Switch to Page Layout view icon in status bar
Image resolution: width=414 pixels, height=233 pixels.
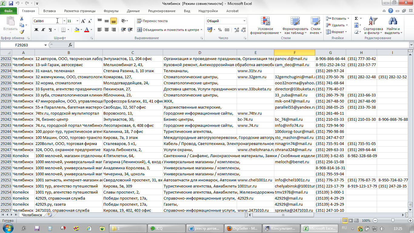coord(351,221)
